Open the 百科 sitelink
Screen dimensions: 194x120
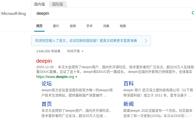click(x=129, y=84)
